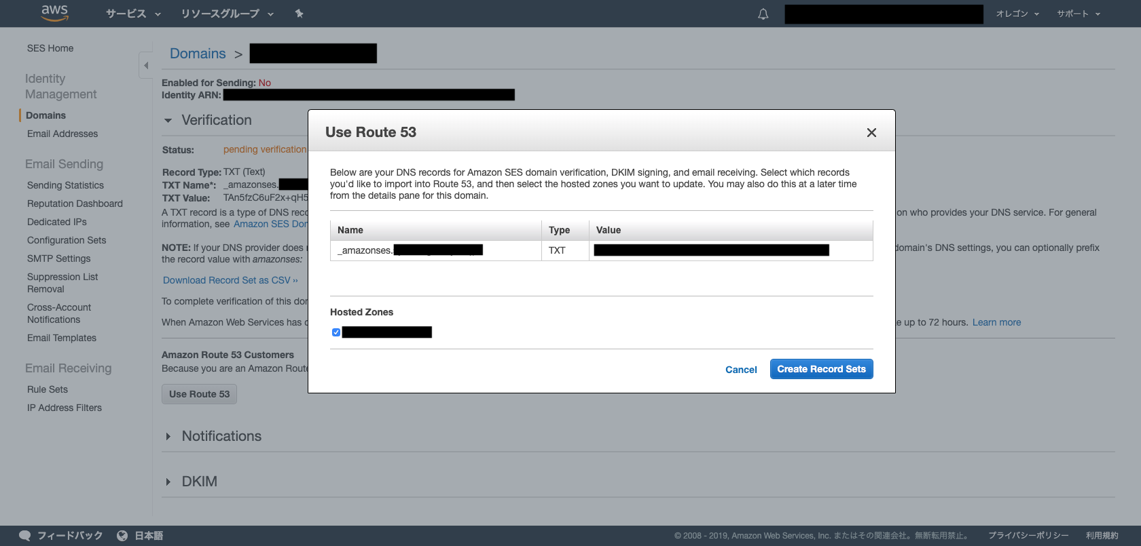
Task: Click the TXT type cell
Action: pyautogui.click(x=565, y=250)
